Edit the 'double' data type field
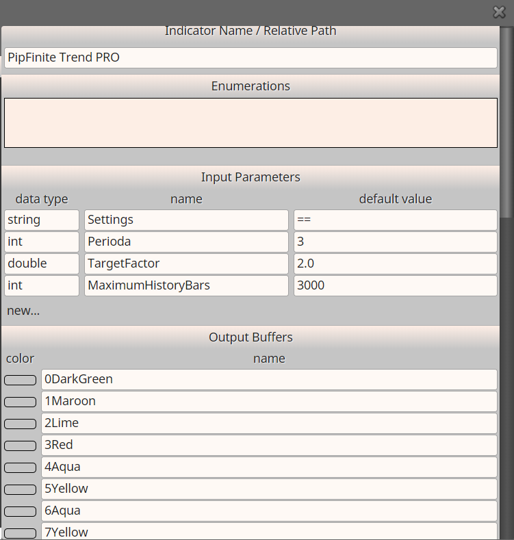 click(42, 263)
